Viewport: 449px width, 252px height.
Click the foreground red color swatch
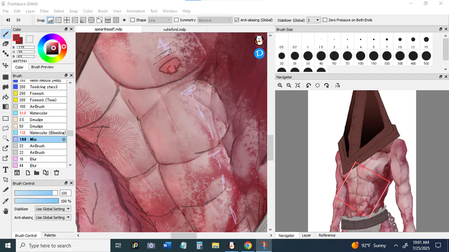[16, 38]
